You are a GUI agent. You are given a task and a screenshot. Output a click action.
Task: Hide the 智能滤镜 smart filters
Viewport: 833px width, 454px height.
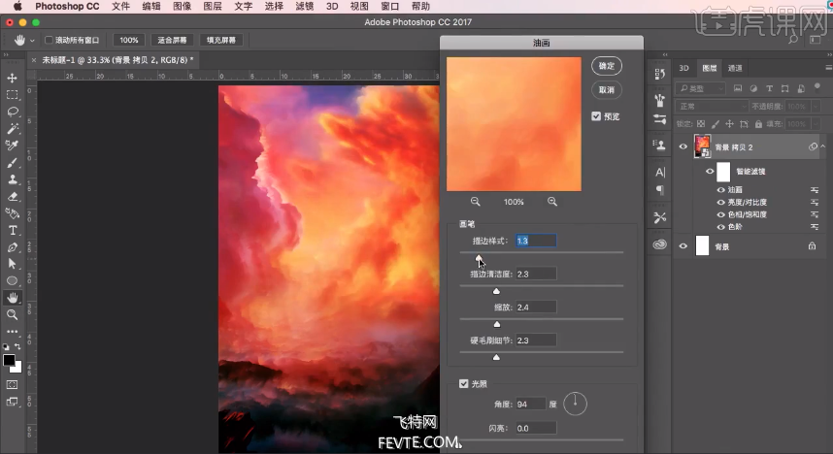coord(710,172)
